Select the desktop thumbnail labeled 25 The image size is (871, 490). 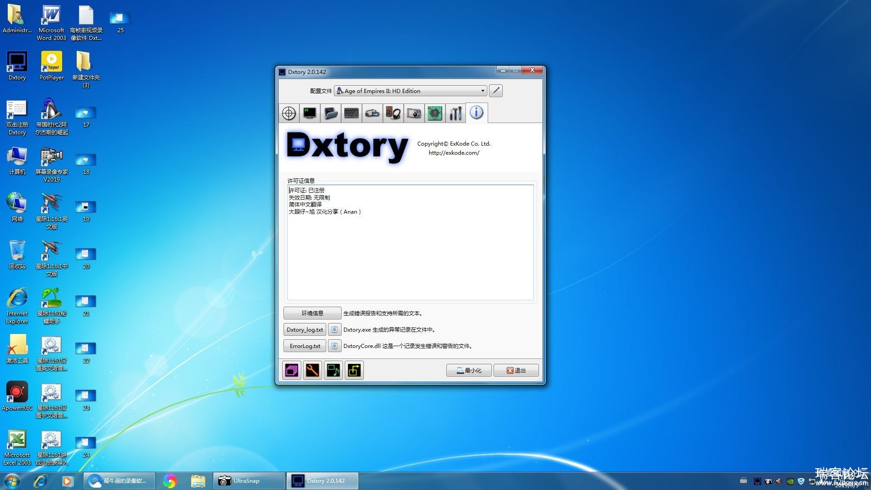pos(120,23)
